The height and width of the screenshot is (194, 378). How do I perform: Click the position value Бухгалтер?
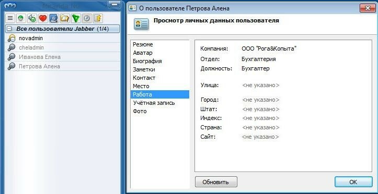click(x=256, y=68)
